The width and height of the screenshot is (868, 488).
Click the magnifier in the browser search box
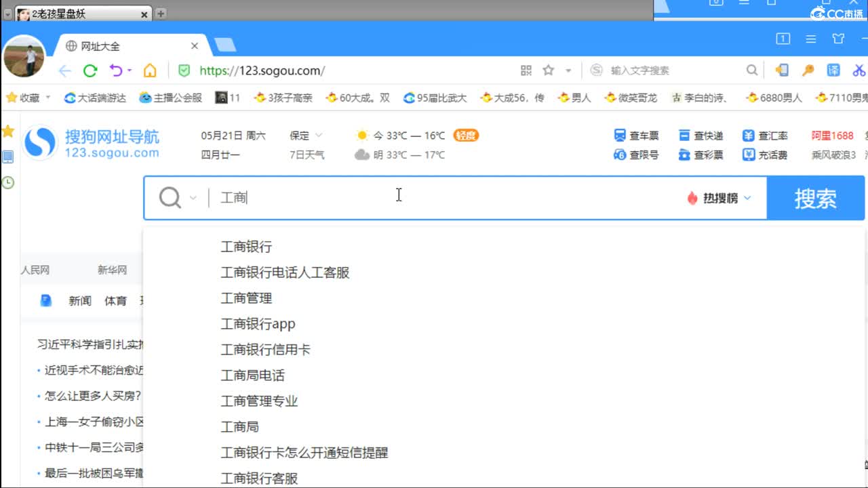pos(752,70)
